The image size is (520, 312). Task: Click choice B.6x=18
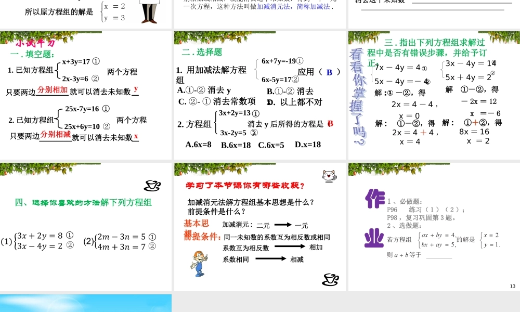(x=236, y=145)
